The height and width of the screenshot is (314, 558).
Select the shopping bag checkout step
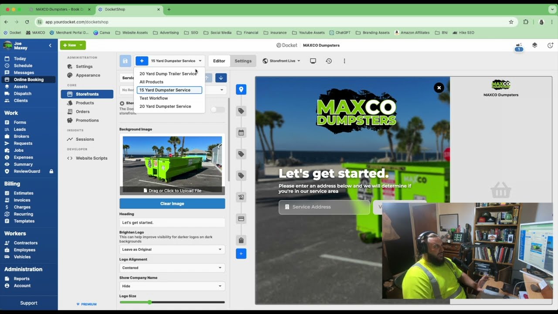coord(241,240)
